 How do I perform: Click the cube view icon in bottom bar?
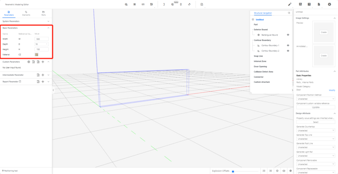pos(277,171)
